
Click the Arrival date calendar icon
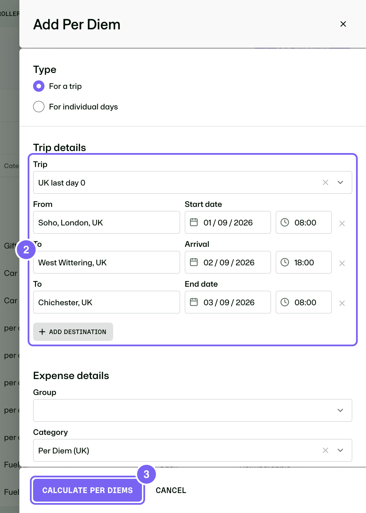point(194,262)
